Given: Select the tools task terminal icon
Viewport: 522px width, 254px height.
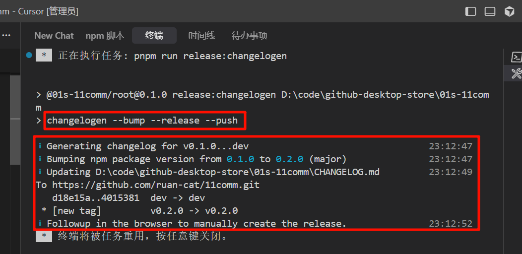Looking at the screenshot, I should pyautogui.click(x=516, y=74).
